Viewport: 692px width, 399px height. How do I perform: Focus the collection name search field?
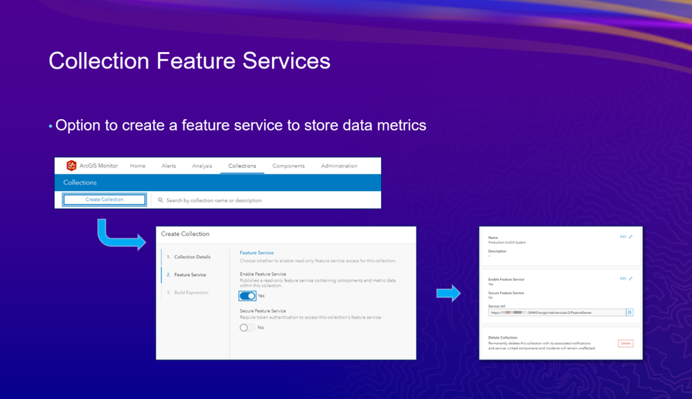click(267, 200)
